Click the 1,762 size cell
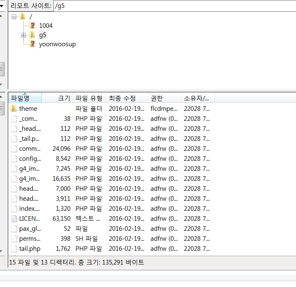 [x=63, y=249]
